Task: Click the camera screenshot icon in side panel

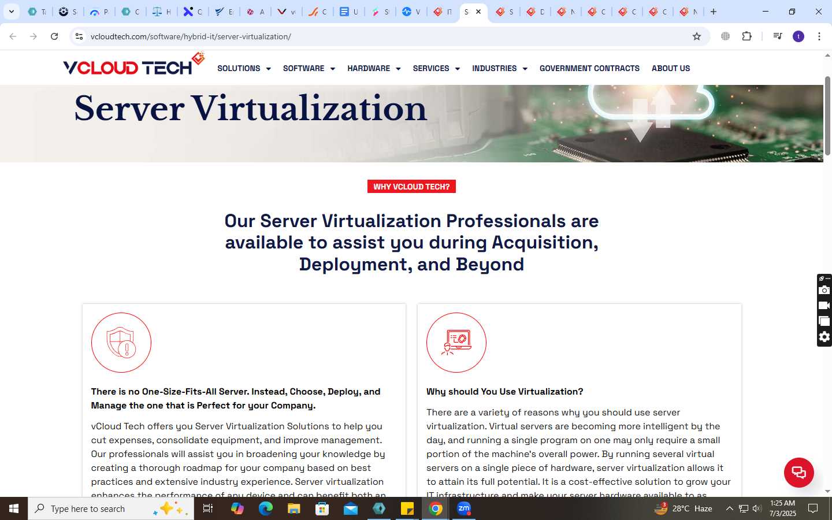Action: point(824,290)
